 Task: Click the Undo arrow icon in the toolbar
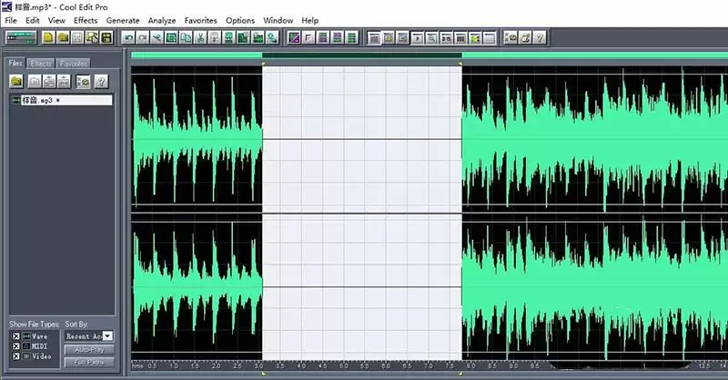[128, 37]
